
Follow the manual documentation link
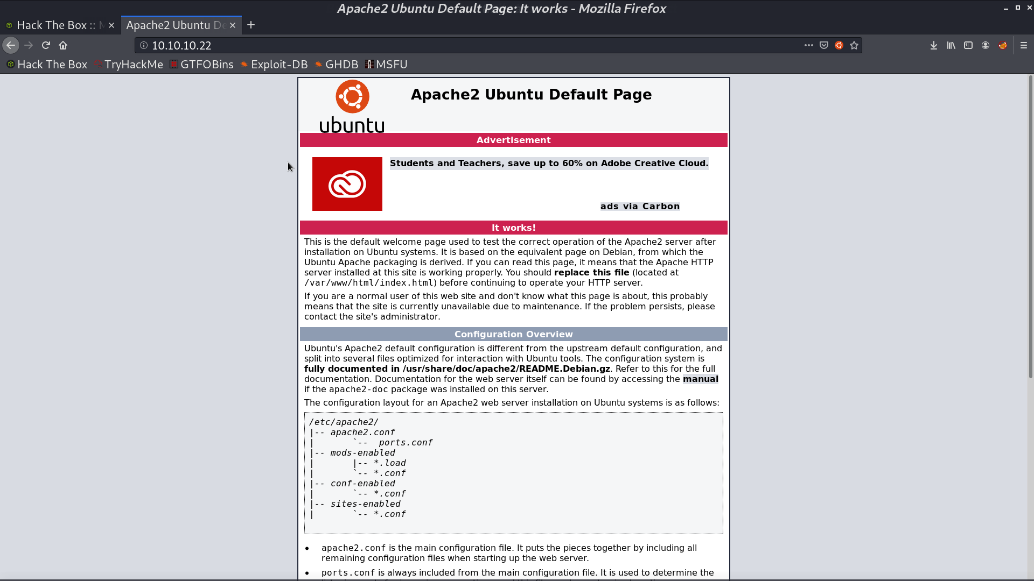[700, 379]
